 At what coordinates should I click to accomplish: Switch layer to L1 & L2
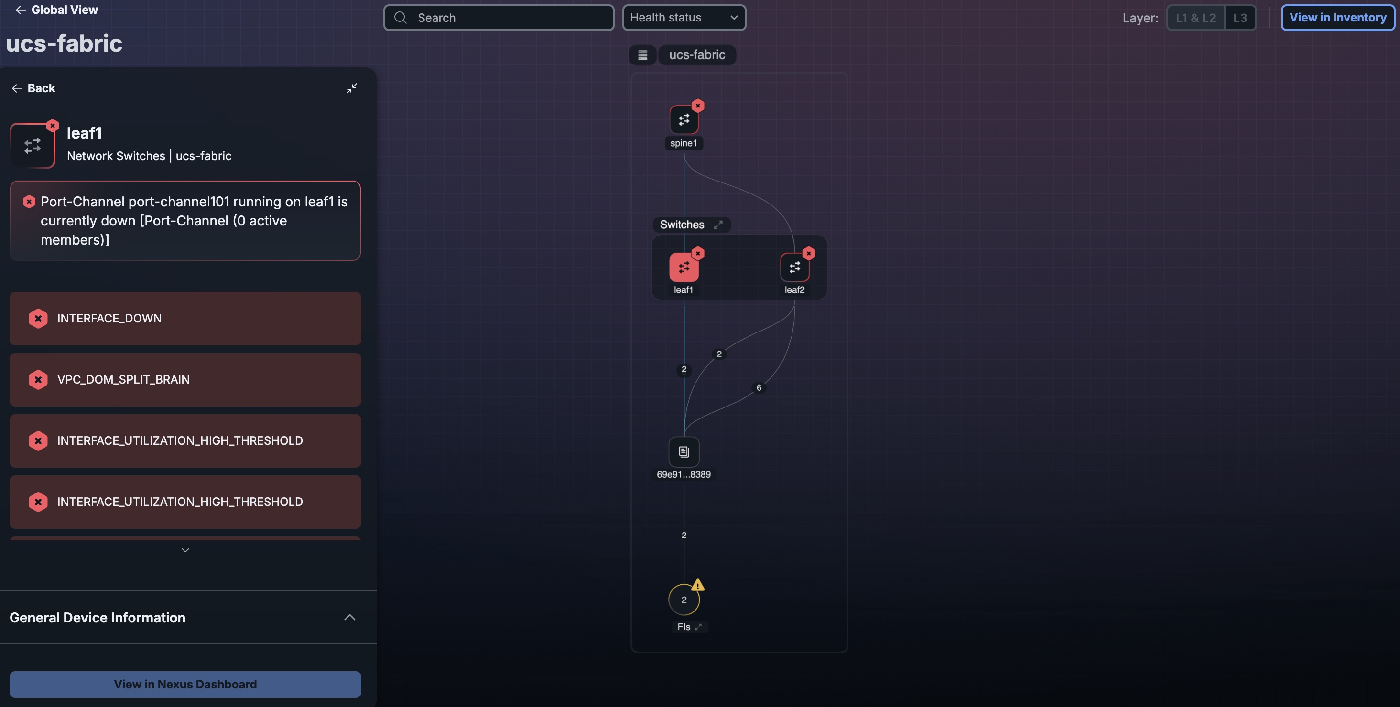pyautogui.click(x=1195, y=18)
